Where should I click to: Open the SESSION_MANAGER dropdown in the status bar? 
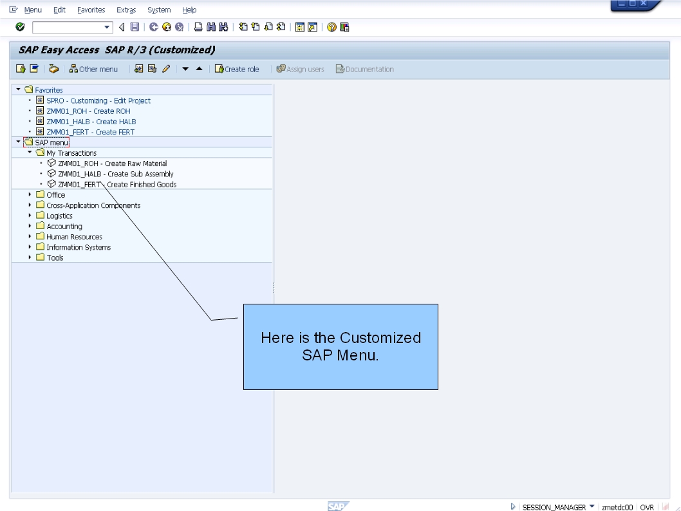click(x=592, y=506)
